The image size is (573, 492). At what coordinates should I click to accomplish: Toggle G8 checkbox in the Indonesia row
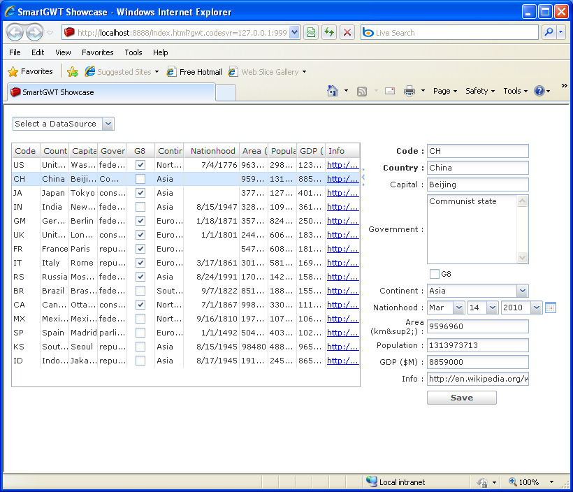coord(140,361)
